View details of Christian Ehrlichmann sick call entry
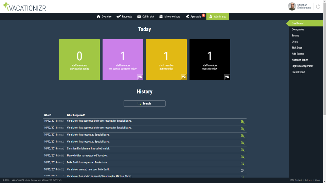 tap(242, 150)
